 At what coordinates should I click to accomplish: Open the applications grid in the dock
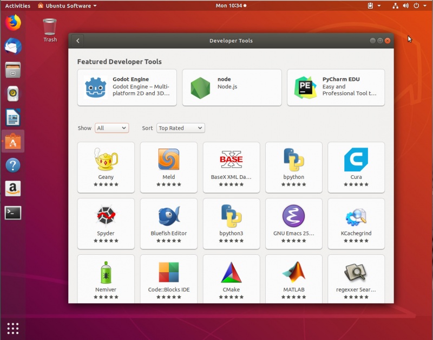pyautogui.click(x=12, y=328)
